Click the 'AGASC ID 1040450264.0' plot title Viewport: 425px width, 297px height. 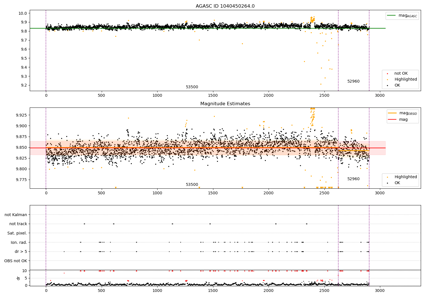point(225,6)
